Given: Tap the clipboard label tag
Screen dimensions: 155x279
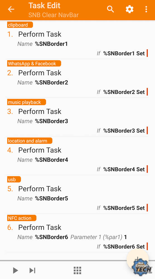Looking at the screenshot, I should (x=20, y=25).
